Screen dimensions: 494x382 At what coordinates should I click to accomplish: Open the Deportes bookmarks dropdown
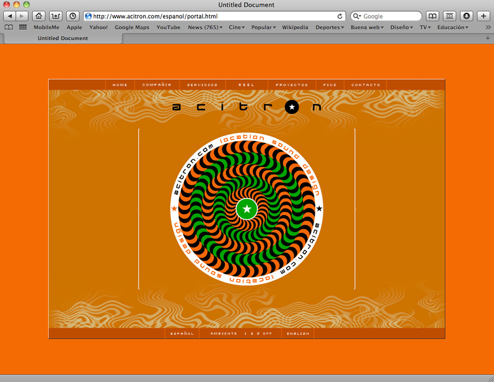(x=329, y=27)
